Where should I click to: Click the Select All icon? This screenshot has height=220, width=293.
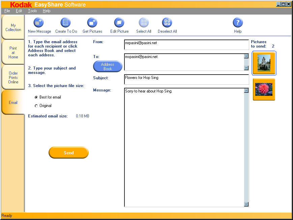[144, 23]
